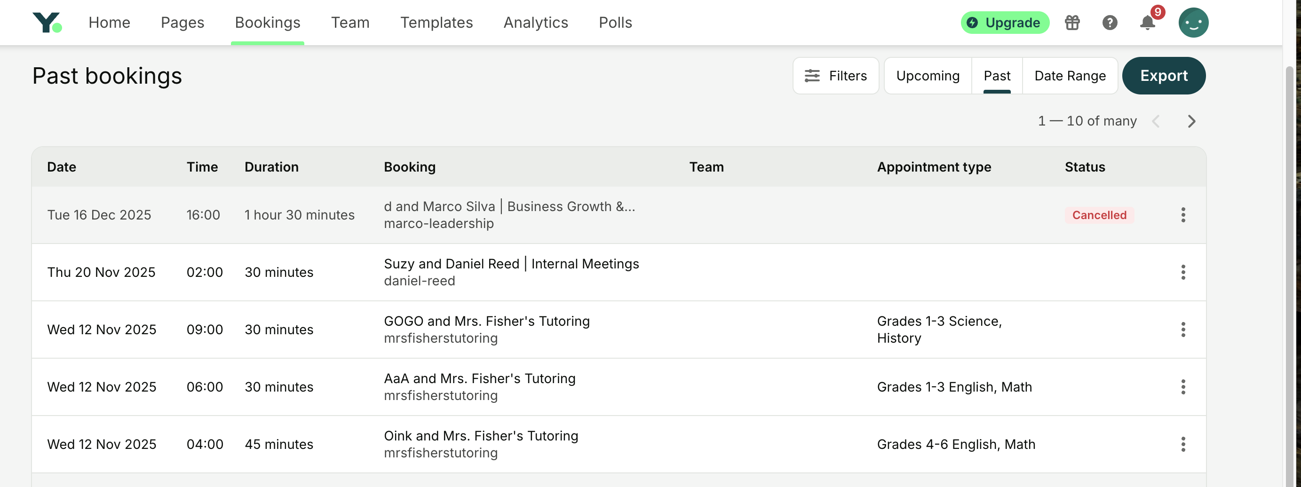Open the user profile avatar
The height and width of the screenshot is (487, 1301).
(1193, 23)
